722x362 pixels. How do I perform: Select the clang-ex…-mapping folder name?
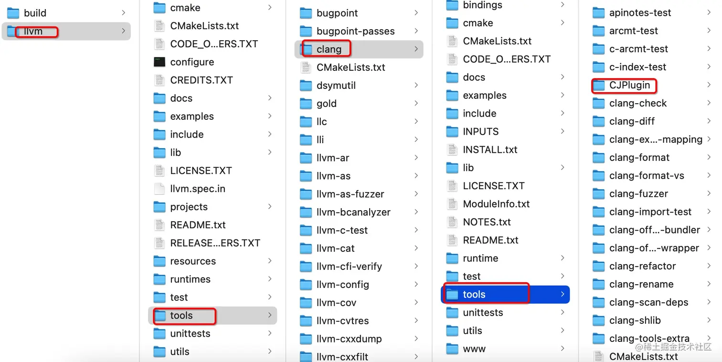click(656, 139)
